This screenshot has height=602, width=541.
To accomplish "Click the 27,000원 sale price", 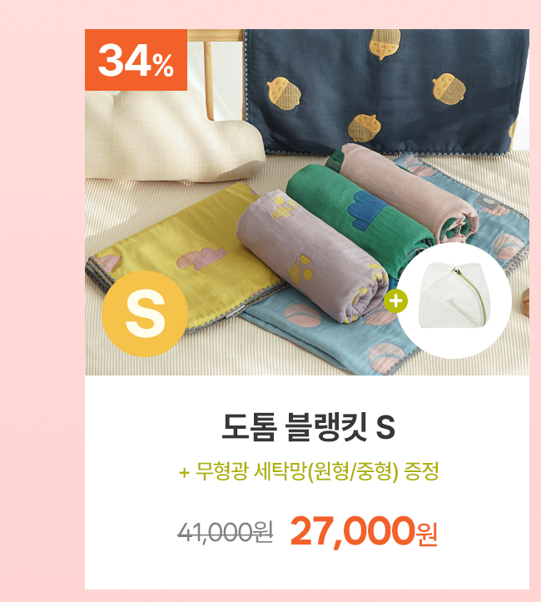I will [x=364, y=532].
